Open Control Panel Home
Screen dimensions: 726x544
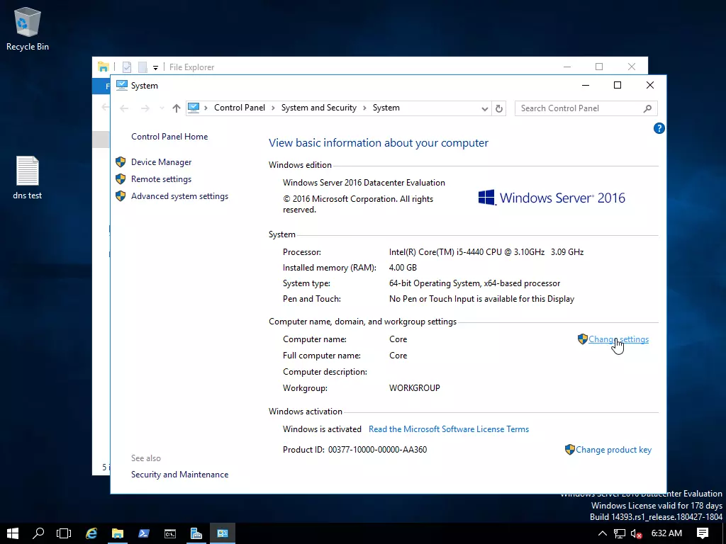[x=169, y=137]
